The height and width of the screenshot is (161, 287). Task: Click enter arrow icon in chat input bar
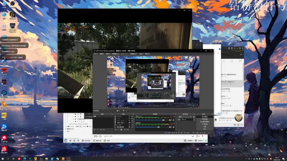pyautogui.click(x=193, y=136)
